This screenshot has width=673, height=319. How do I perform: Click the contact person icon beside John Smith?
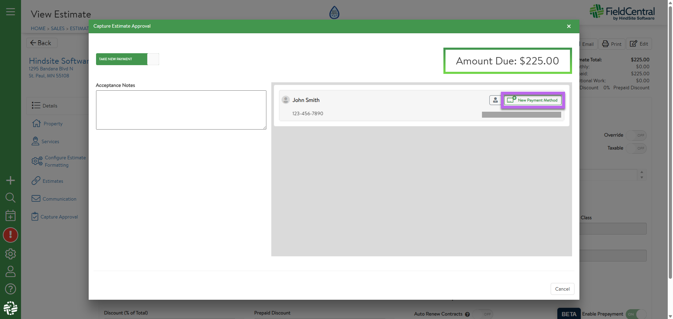(495, 100)
